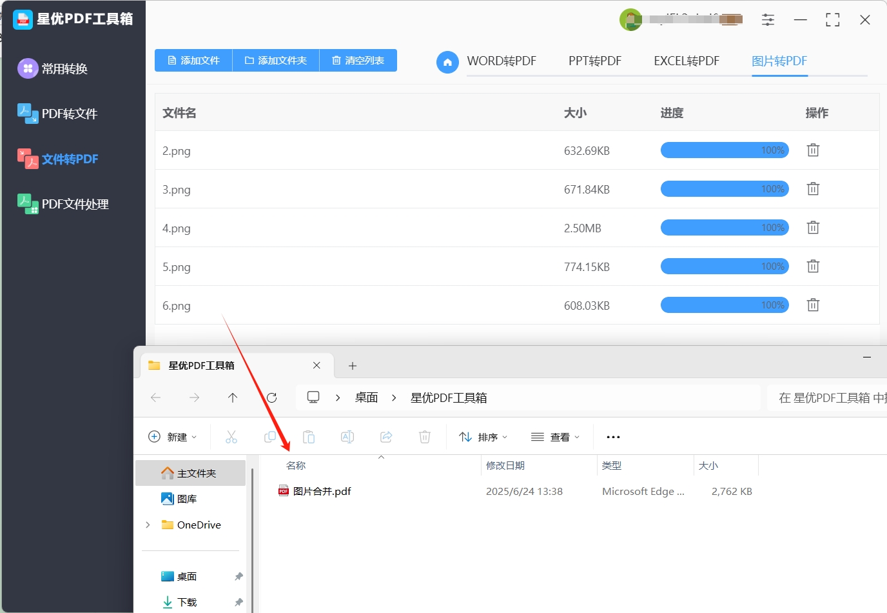Open the 查看 view dropdown
Screen dimensions: 887x613
[x=556, y=437]
